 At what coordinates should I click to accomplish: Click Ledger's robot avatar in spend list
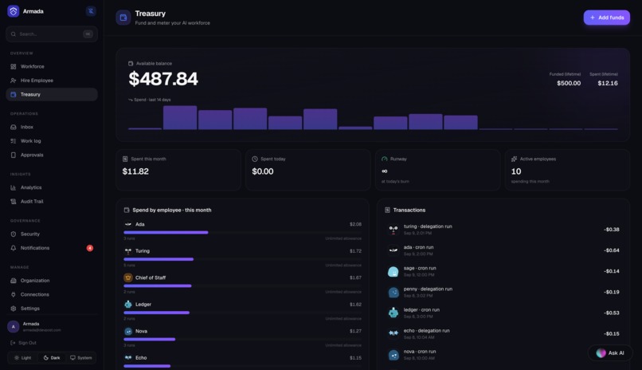point(128,304)
